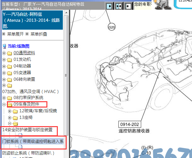This screenshot has width=192, height=158.
Task: Click the folder icon of 12玻璃/车窗/后视镜
Action: click(15, 111)
